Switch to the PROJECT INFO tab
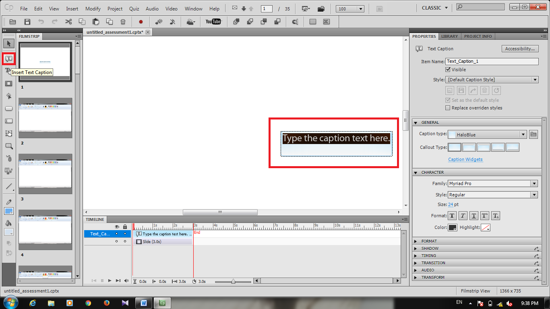This screenshot has width=550, height=309. coord(478,36)
